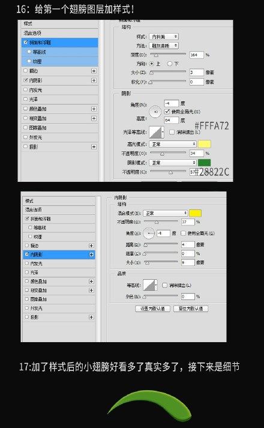Click the 复位为默认值 button

191,309
